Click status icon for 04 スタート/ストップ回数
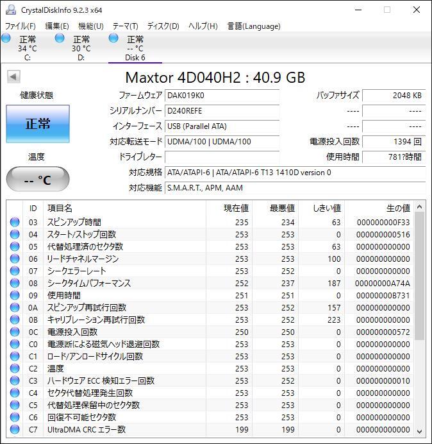Screen dimensions: 432x444 (x=15, y=234)
